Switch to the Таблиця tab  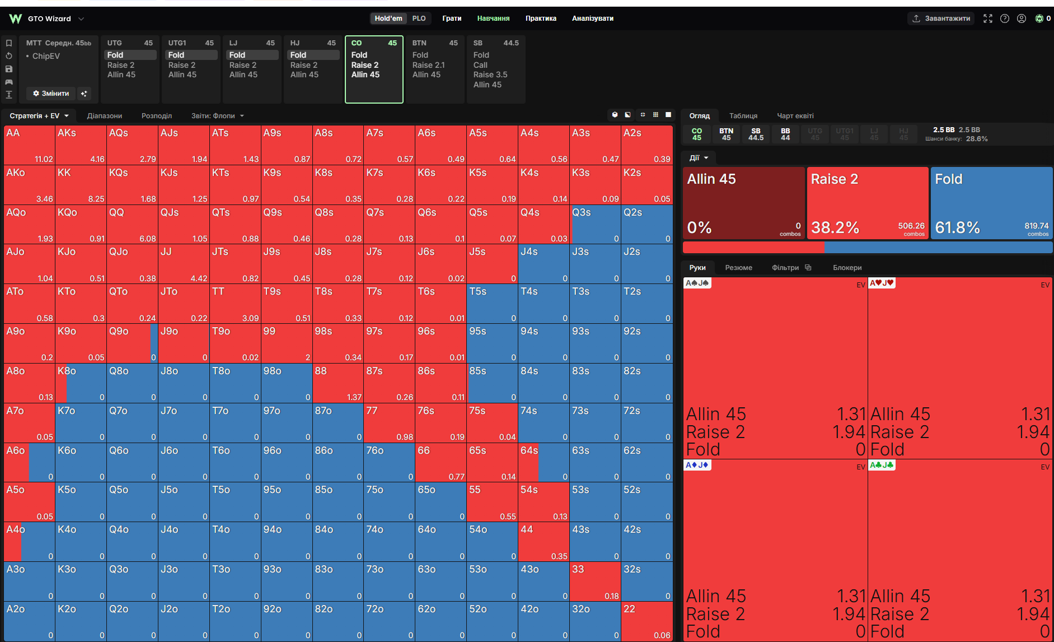[x=743, y=116]
